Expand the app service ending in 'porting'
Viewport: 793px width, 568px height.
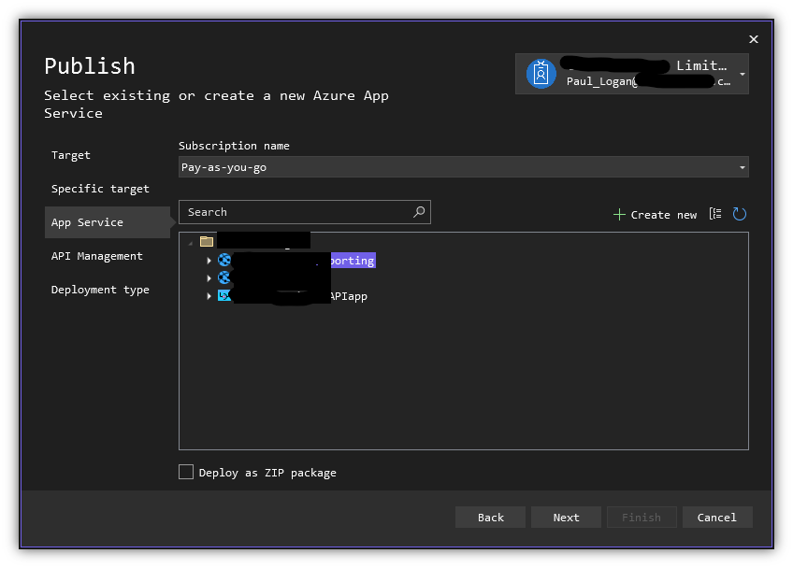click(x=209, y=261)
